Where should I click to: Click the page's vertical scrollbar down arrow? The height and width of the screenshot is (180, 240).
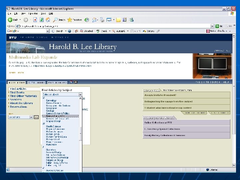234,165
